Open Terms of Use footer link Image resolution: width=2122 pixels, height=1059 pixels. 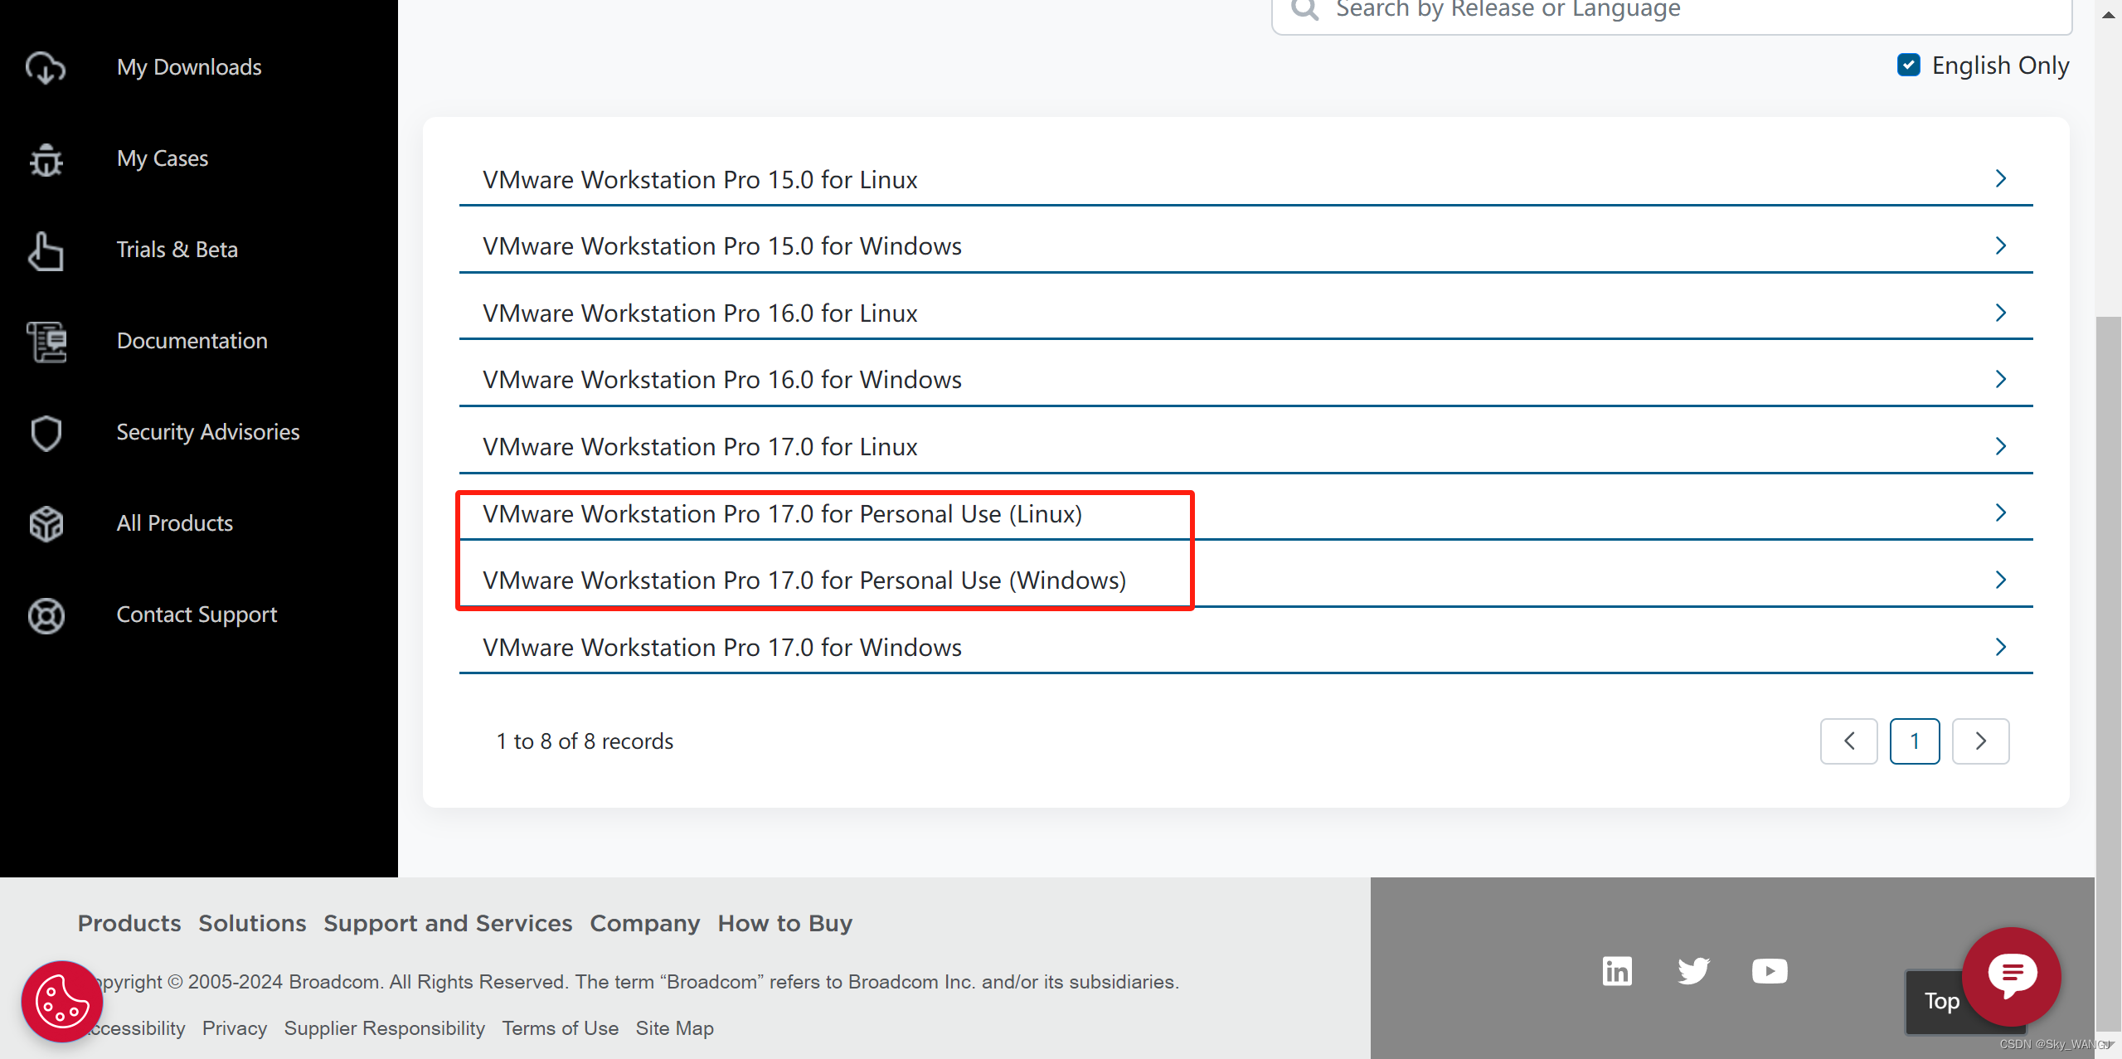tap(561, 1028)
